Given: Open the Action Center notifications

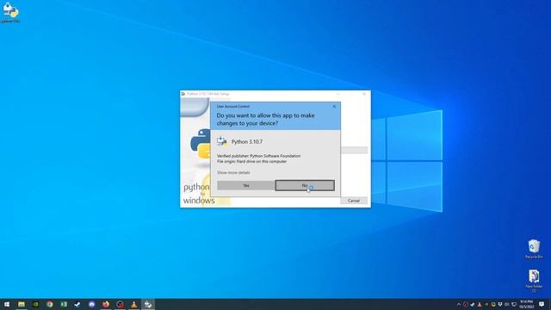Looking at the screenshot, I should tap(542, 304).
